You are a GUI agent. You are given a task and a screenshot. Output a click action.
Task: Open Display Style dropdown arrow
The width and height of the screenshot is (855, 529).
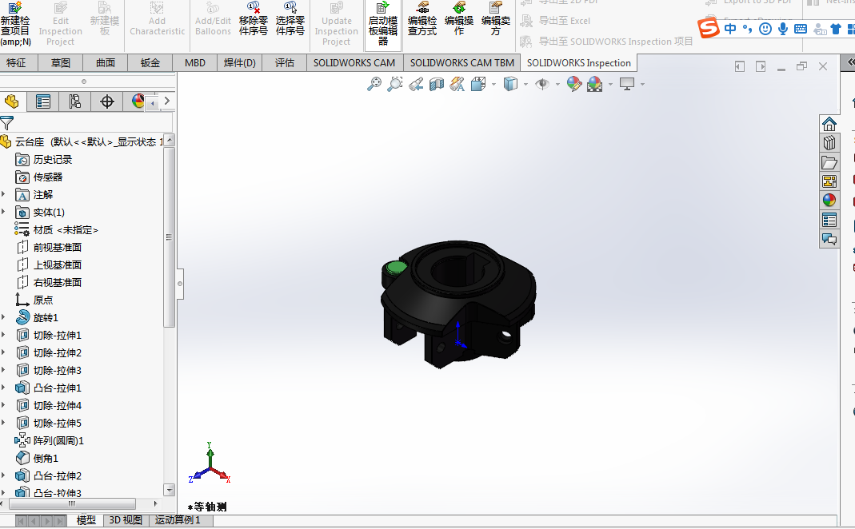[x=525, y=85]
